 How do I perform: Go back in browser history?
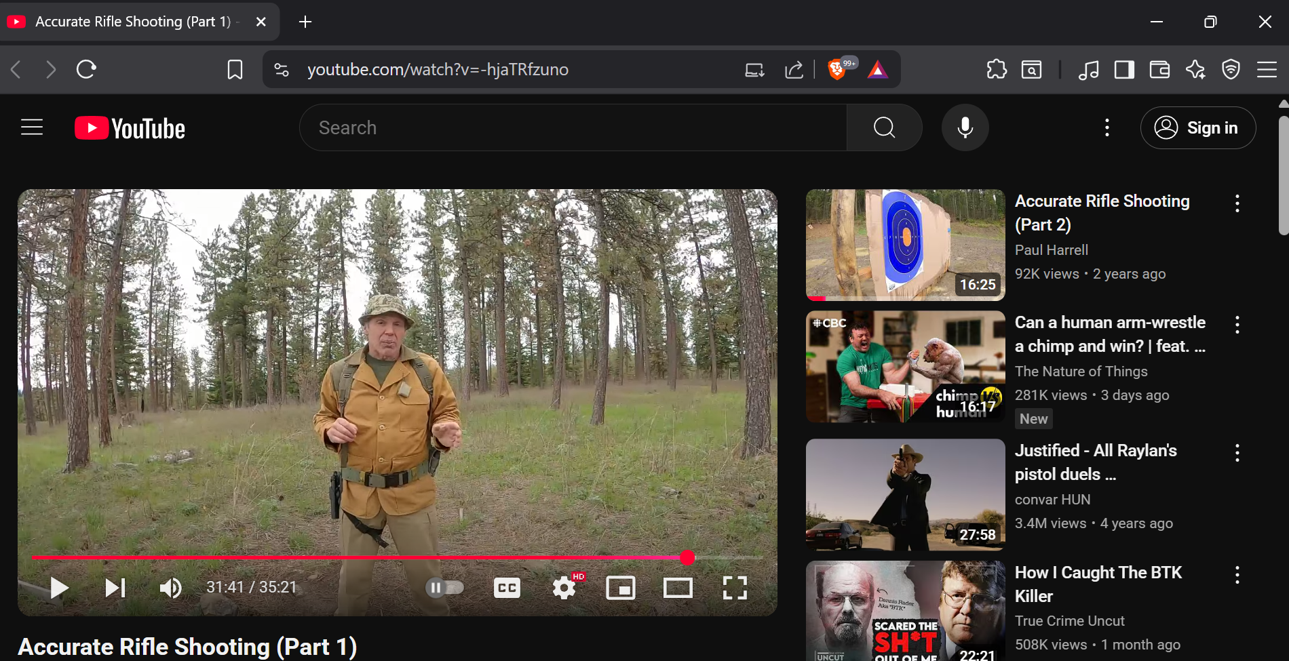point(16,69)
